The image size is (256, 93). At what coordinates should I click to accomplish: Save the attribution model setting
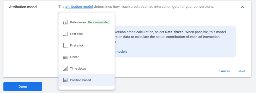241,71
